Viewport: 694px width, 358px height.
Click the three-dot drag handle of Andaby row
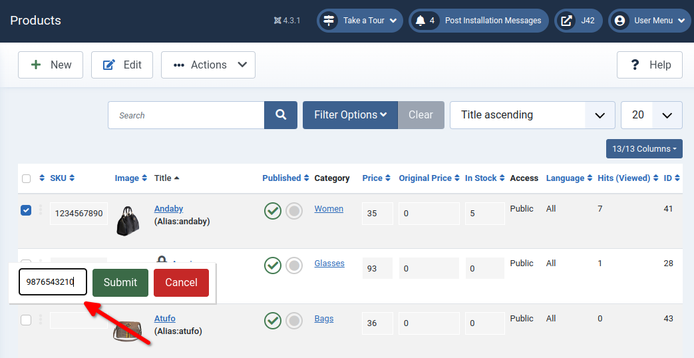point(41,210)
